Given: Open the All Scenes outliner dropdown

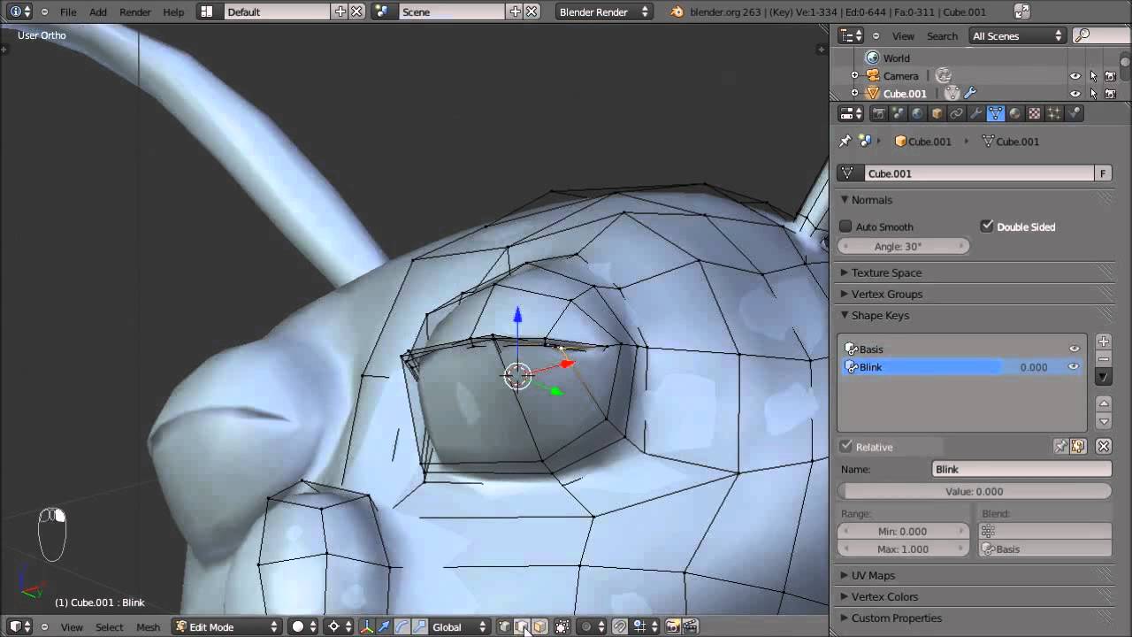Looking at the screenshot, I should click(x=1017, y=35).
